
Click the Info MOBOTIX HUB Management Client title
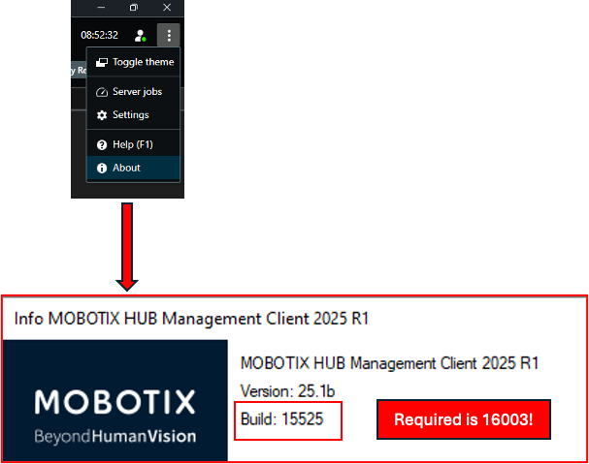click(x=191, y=319)
